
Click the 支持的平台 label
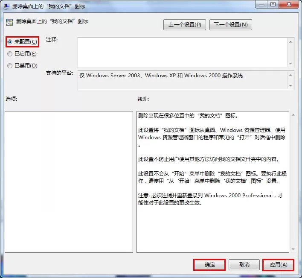click(x=60, y=73)
